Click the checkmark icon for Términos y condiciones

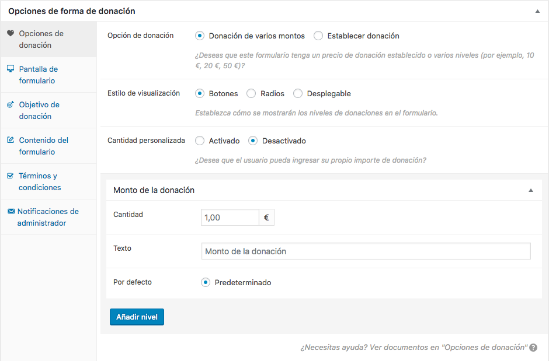click(x=11, y=176)
